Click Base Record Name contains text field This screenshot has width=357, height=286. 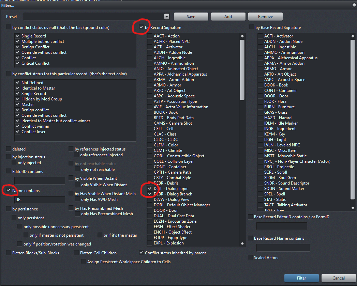tap(283, 247)
